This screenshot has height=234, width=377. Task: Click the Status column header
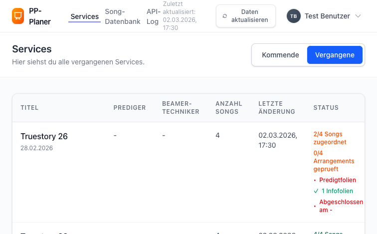pos(326,108)
